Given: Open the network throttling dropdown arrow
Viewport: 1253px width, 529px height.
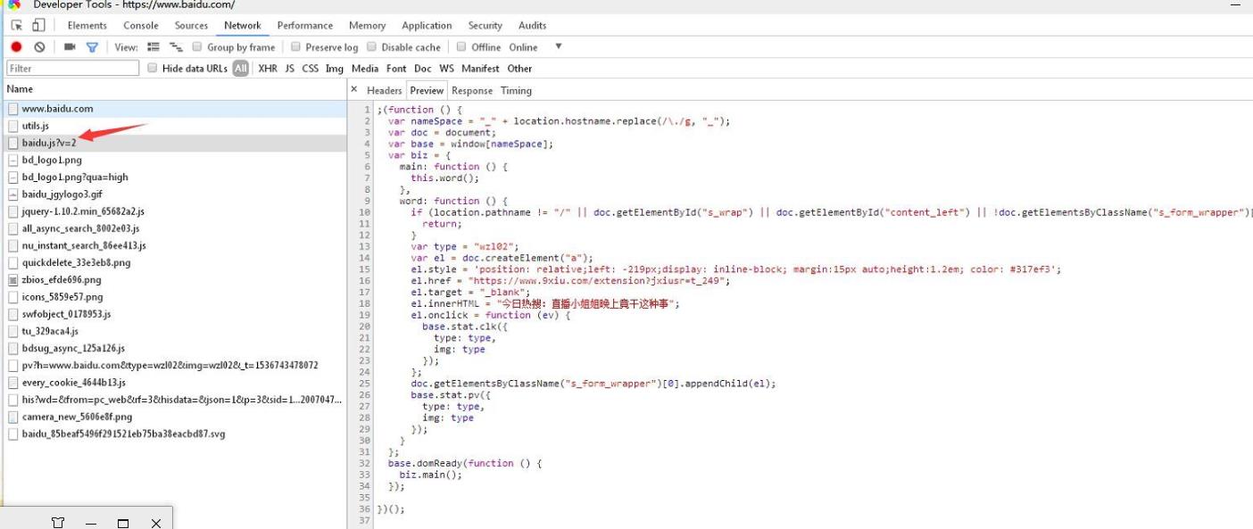Looking at the screenshot, I should 559,46.
